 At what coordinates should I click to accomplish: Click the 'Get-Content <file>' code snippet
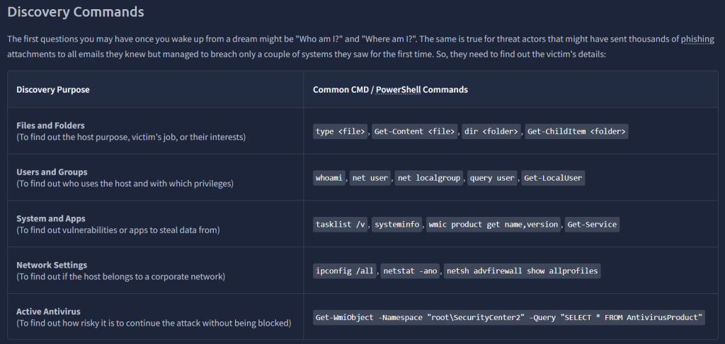(x=416, y=131)
